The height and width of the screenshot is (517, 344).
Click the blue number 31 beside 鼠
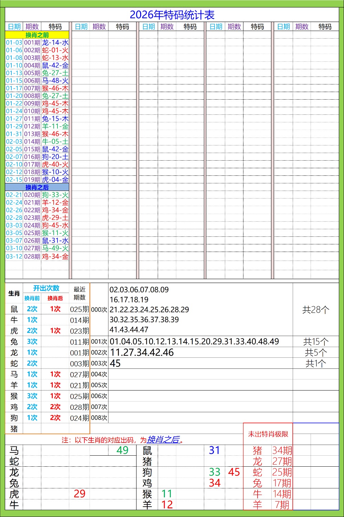pos(214,450)
